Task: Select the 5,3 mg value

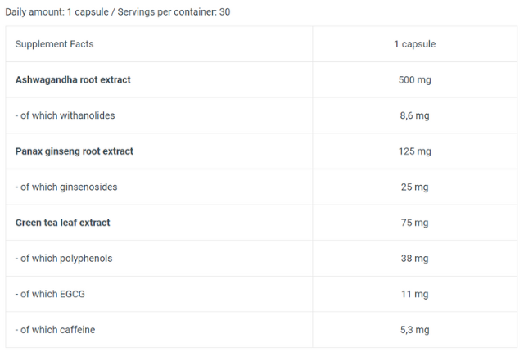Action: pos(414,330)
